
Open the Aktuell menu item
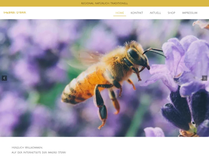(x=155, y=13)
